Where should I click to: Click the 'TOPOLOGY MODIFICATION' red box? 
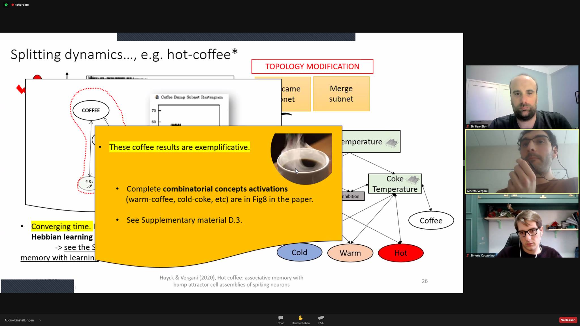(x=312, y=67)
